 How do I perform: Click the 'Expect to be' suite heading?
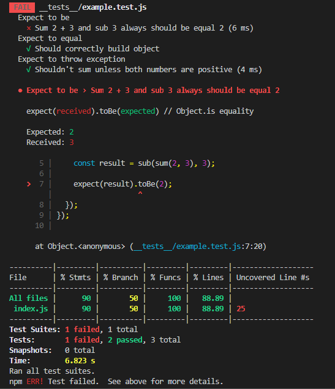(x=43, y=18)
